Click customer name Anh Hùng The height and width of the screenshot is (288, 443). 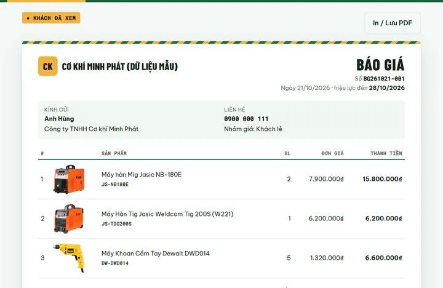[59, 119]
